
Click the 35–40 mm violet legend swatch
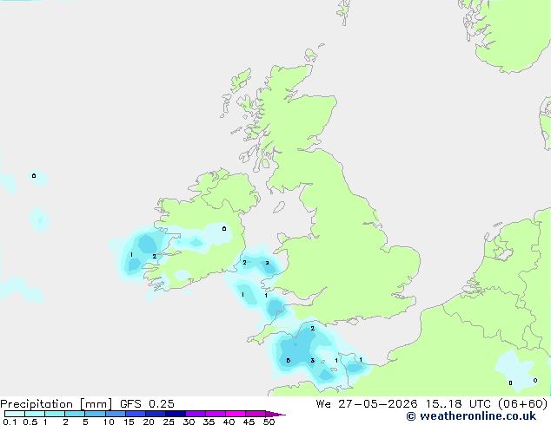pyautogui.click(x=215, y=414)
